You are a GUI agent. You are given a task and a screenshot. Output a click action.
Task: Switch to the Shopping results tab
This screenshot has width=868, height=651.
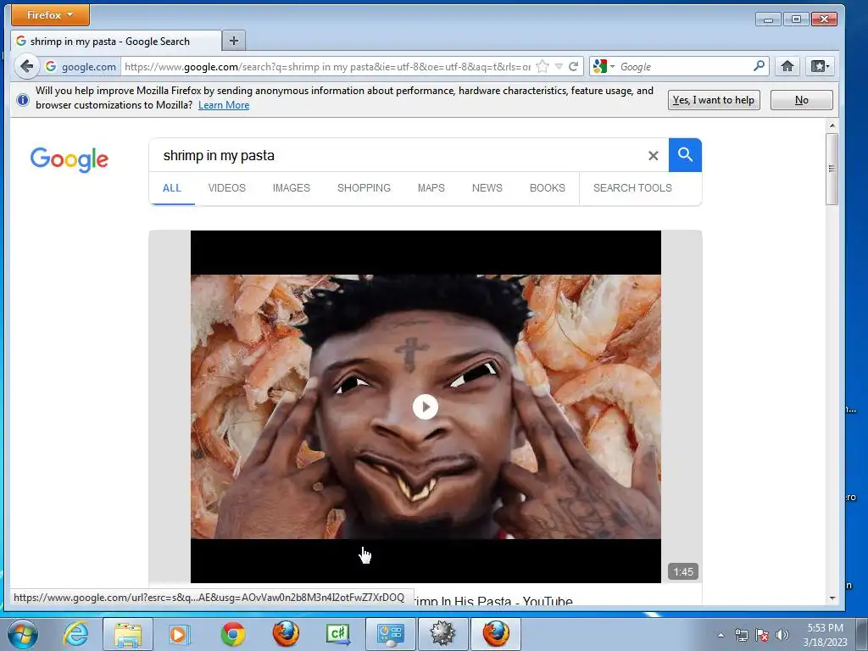click(x=364, y=188)
